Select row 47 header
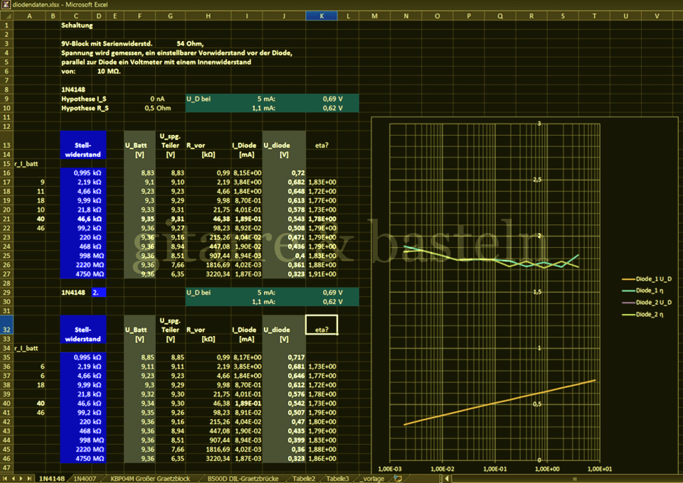 6,468
